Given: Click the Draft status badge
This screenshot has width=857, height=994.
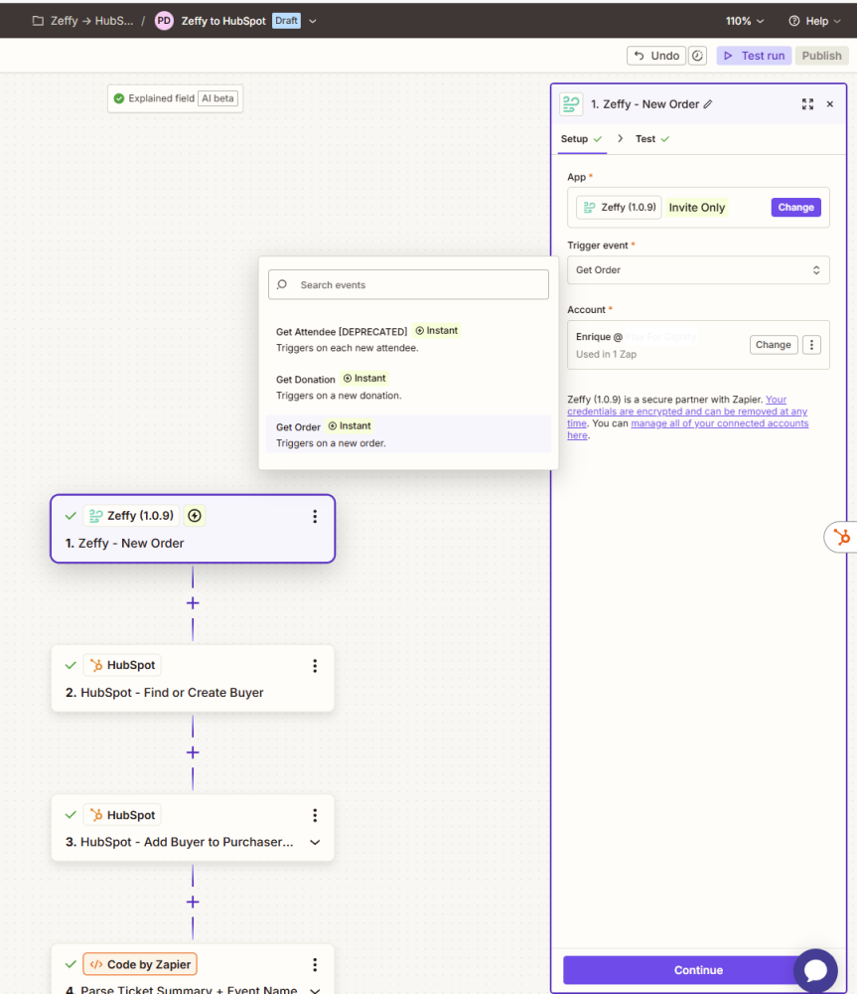Looking at the screenshot, I should pyautogui.click(x=286, y=21).
